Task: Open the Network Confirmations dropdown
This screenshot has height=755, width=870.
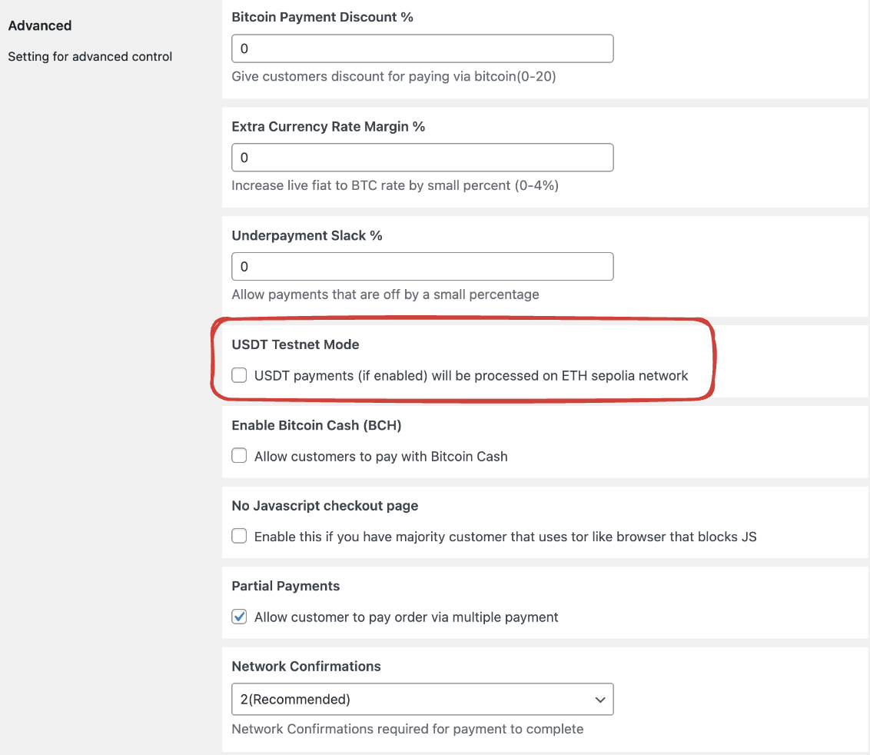Action: (x=422, y=699)
